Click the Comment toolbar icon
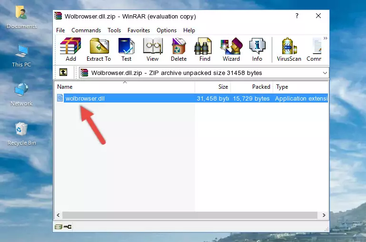 point(314,49)
